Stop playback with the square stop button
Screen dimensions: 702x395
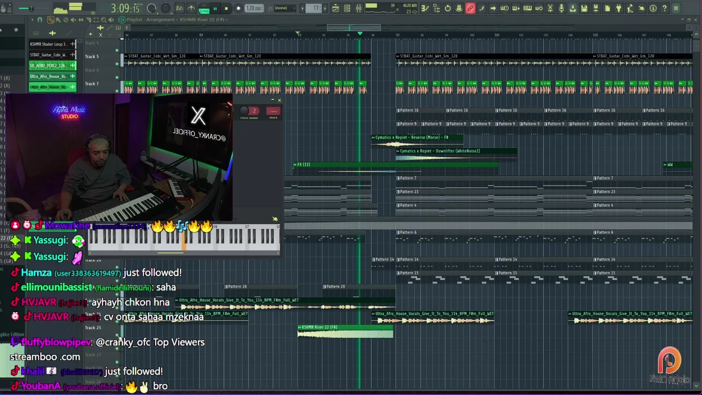pyautogui.click(x=226, y=8)
